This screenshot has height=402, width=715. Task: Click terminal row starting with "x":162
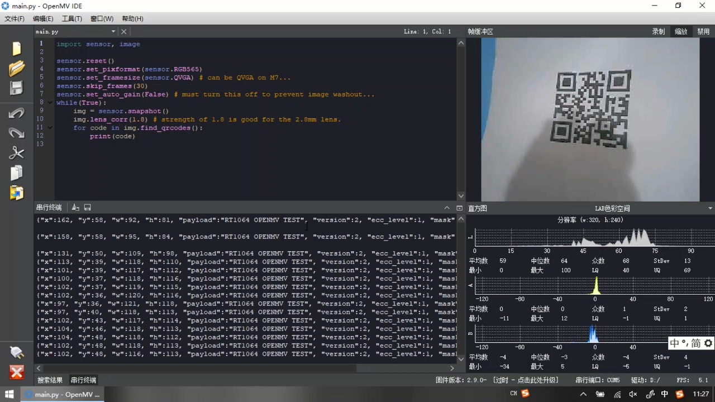(246, 220)
